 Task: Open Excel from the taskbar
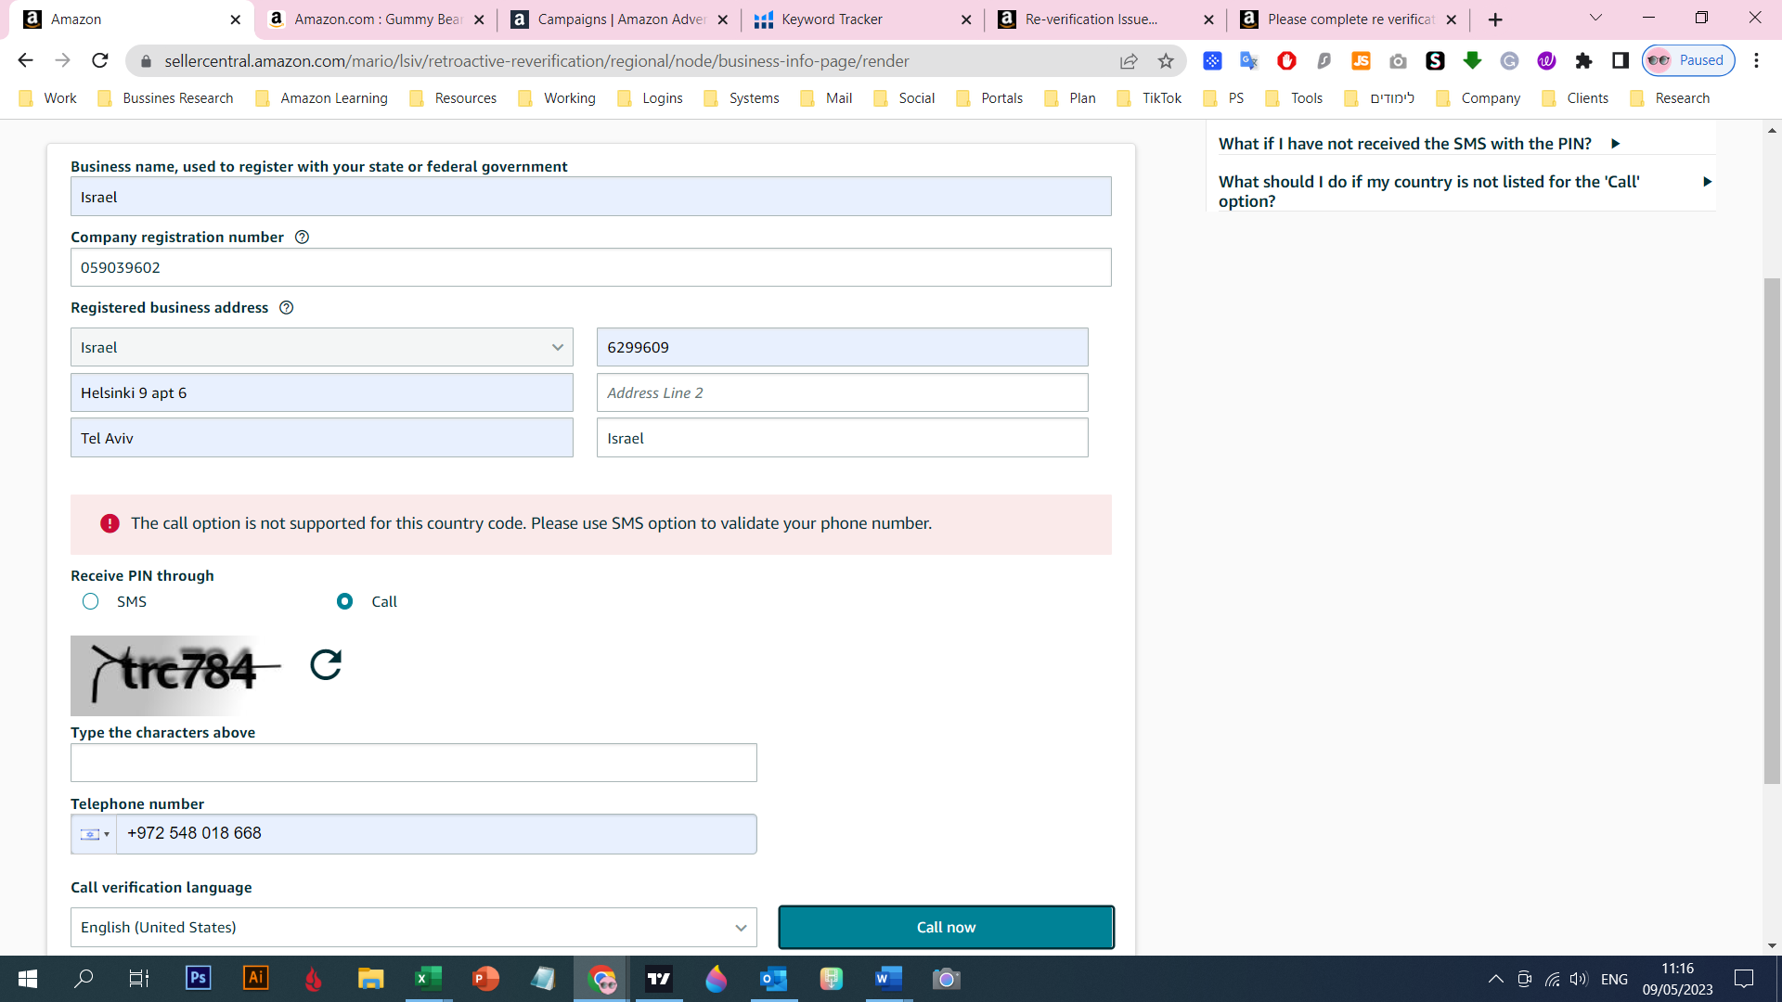428,978
